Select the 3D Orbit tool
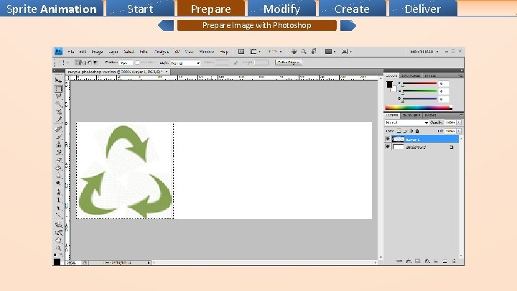 (58, 233)
